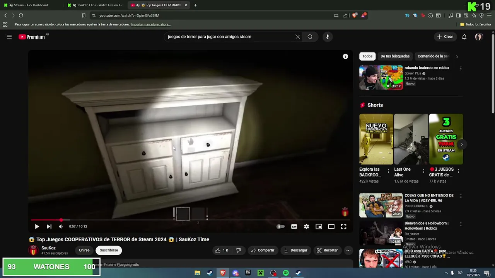Subscribe to SauKoz with Suscribirse
Image resolution: width=495 pixels, height=278 pixels.
tap(109, 250)
